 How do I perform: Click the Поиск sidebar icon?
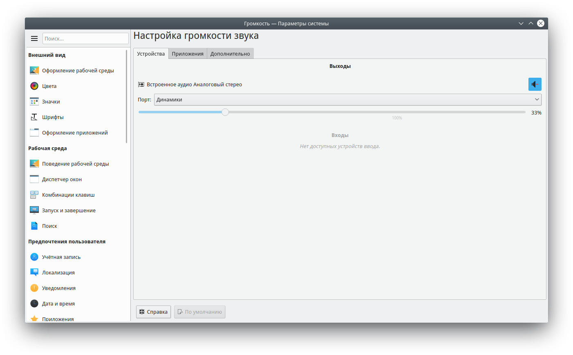(x=34, y=226)
